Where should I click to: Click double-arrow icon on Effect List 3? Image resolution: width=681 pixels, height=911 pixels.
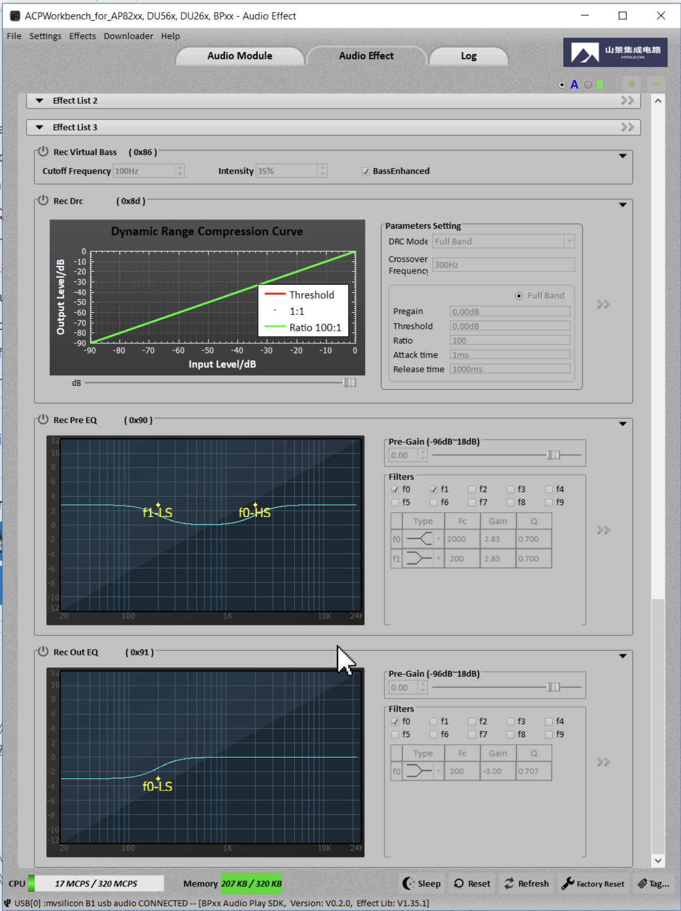(x=628, y=127)
